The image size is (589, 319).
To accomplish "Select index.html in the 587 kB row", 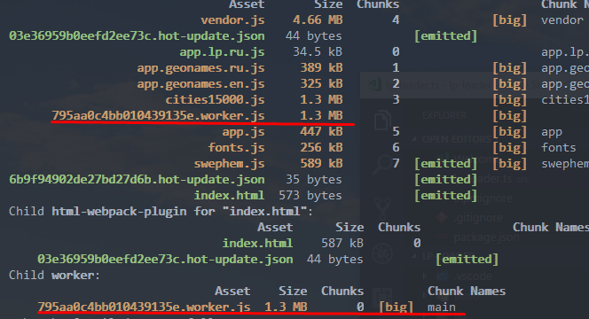I will click(x=257, y=243).
